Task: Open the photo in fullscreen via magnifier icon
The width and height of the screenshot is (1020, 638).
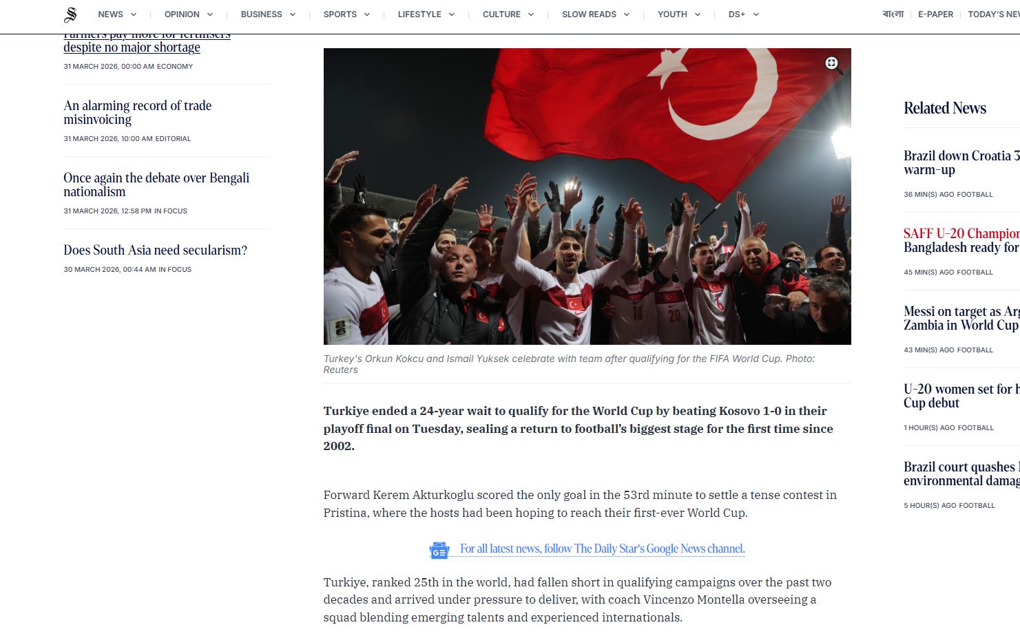Action: [x=831, y=63]
